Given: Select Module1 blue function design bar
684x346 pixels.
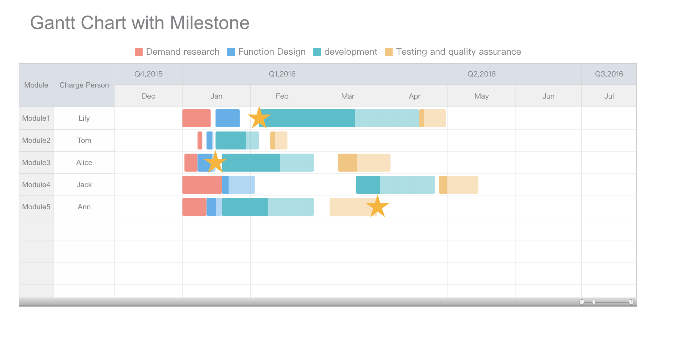Looking at the screenshot, I should pos(228,118).
